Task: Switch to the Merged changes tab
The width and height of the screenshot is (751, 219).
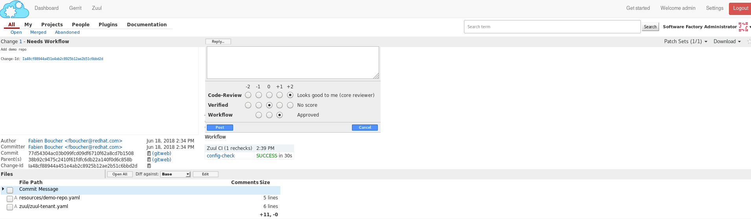Action: click(x=38, y=33)
